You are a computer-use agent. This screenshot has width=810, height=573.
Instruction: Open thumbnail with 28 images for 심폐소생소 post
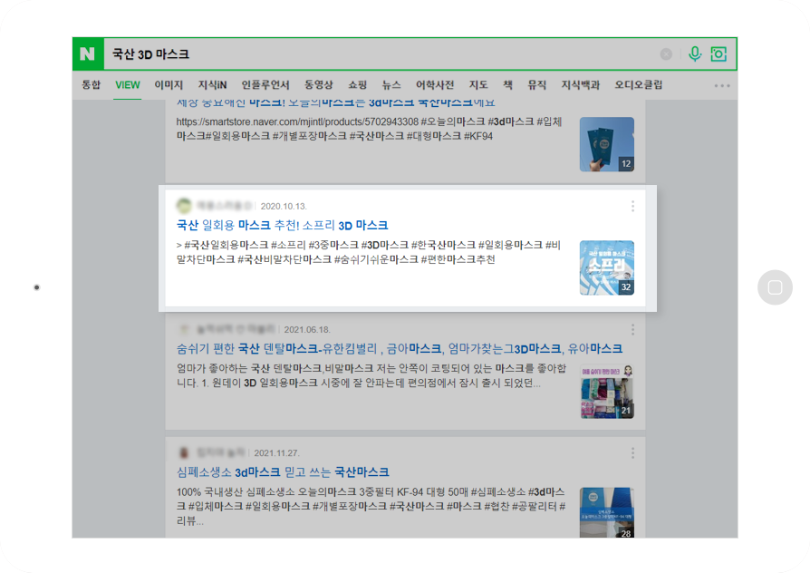click(606, 512)
